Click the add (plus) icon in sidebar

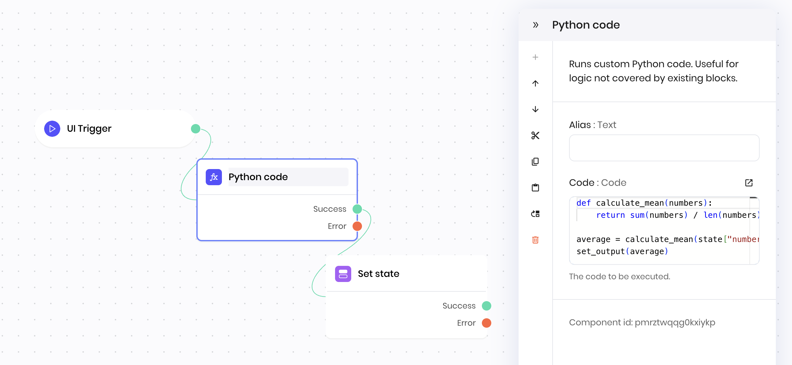click(x=535, y=57)
